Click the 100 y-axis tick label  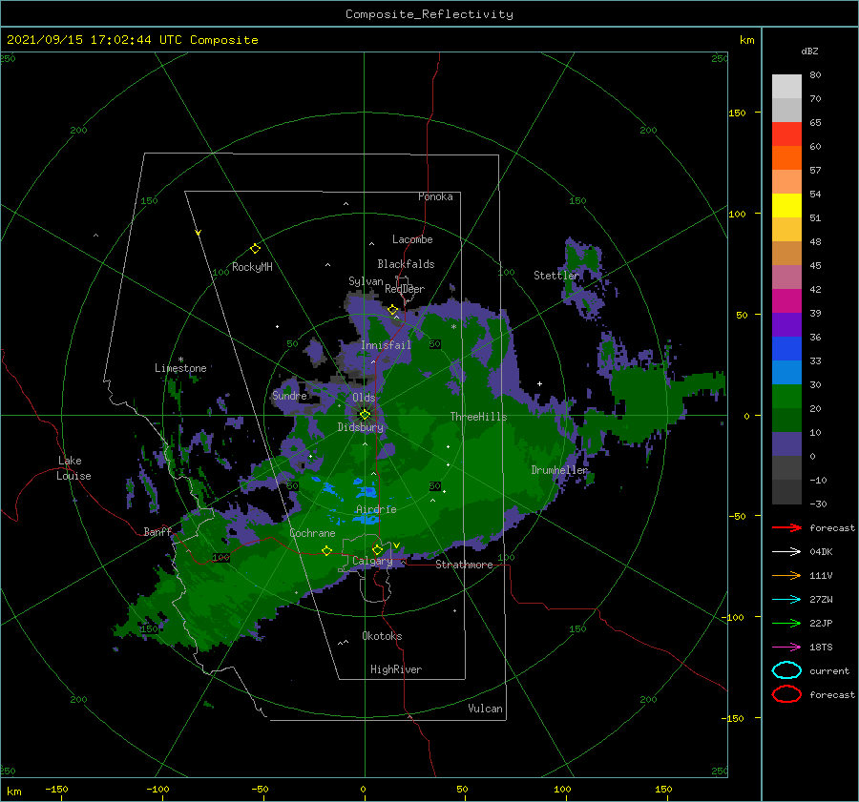tap(738, 214)
